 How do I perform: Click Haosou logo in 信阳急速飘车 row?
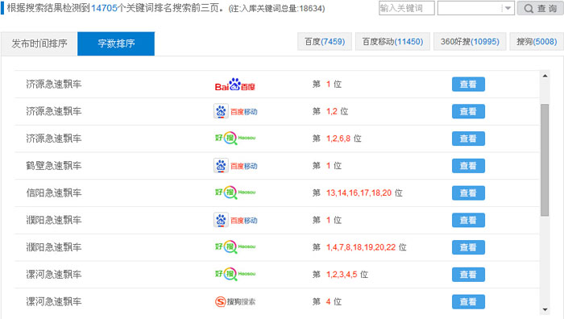click(x=235, y=193)
